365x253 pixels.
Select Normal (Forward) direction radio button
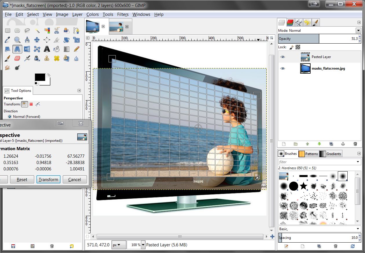10,117
